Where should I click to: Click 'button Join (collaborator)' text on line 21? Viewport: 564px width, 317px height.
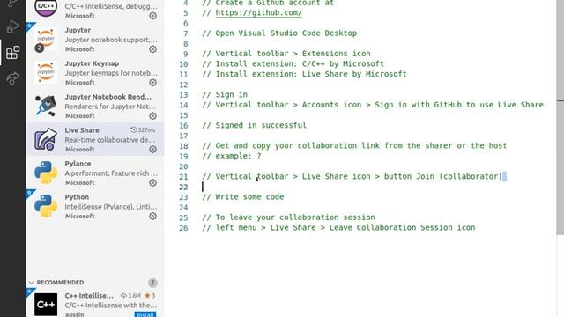pos(443,176)
